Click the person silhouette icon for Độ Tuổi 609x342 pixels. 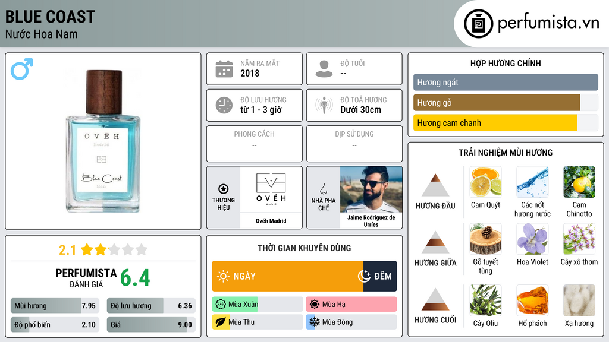tap(324, 69)
